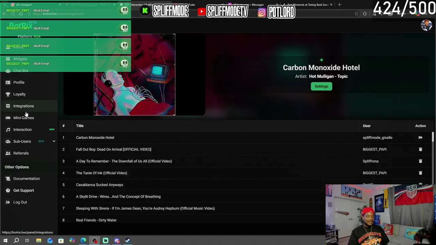436x245 pixels.
Task: Click user spliffmode_giselle in queue
Action: tap(377, 137)
